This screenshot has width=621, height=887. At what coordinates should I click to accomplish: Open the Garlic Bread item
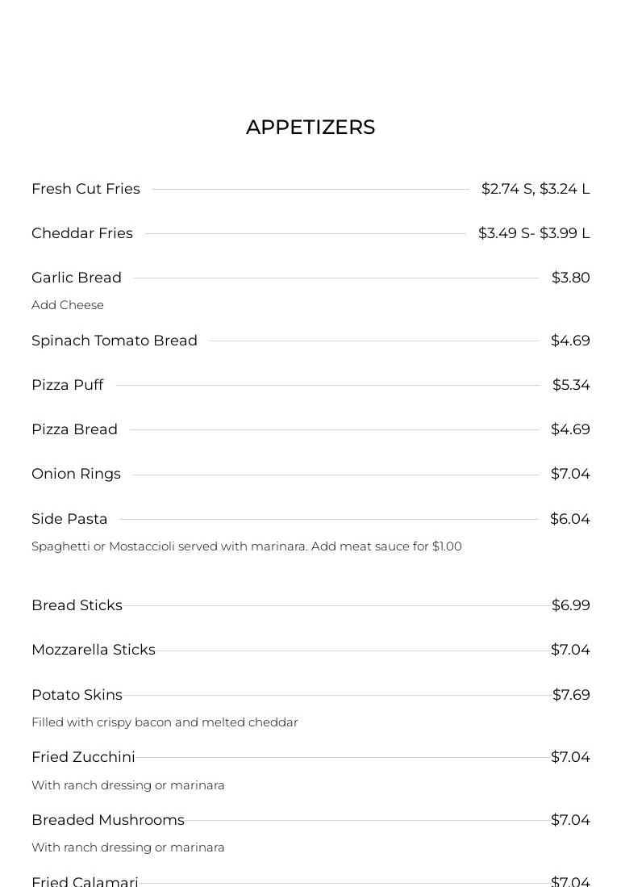[x=77, y=278]
